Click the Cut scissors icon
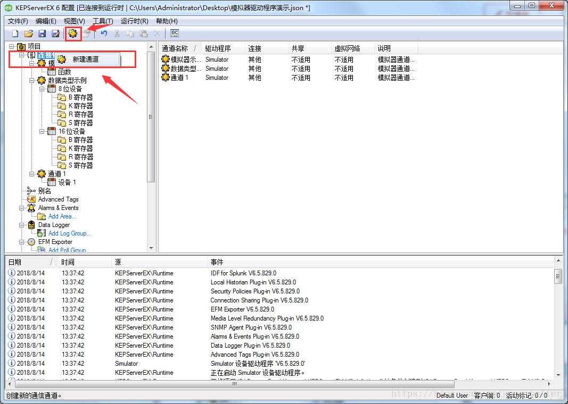 click(116, 33)
